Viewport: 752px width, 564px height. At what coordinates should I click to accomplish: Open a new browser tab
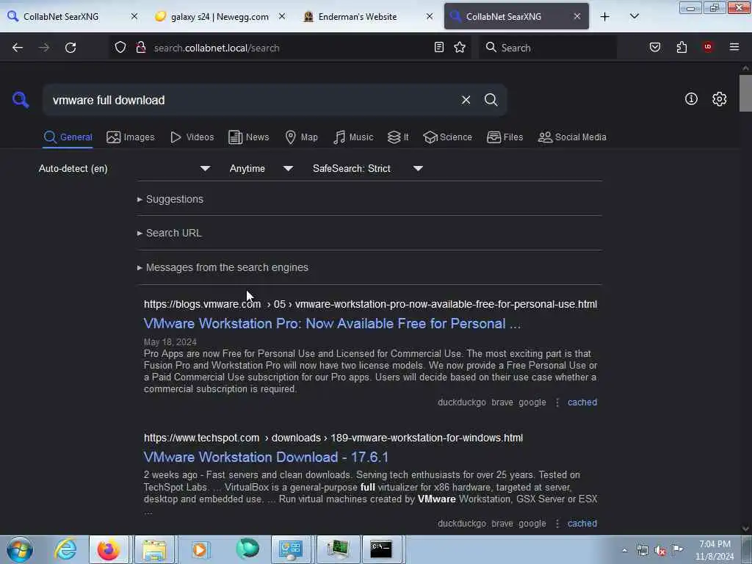point(605,16)
